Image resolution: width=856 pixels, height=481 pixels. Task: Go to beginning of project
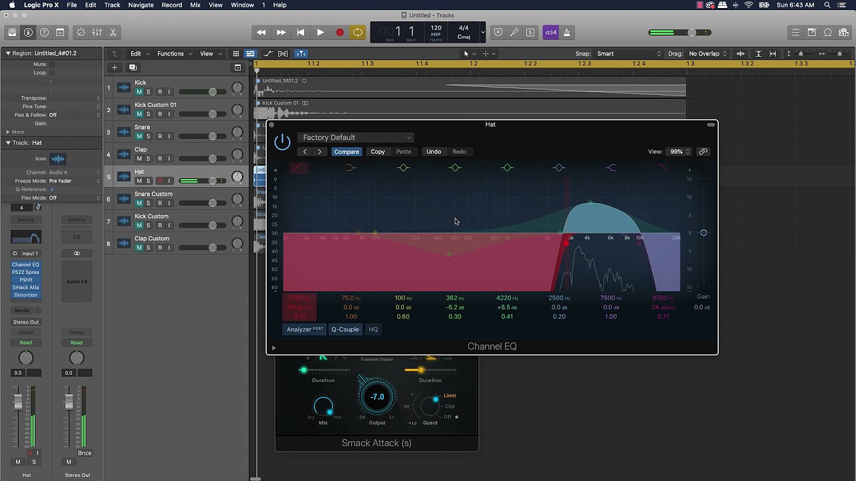click(301, 32)
